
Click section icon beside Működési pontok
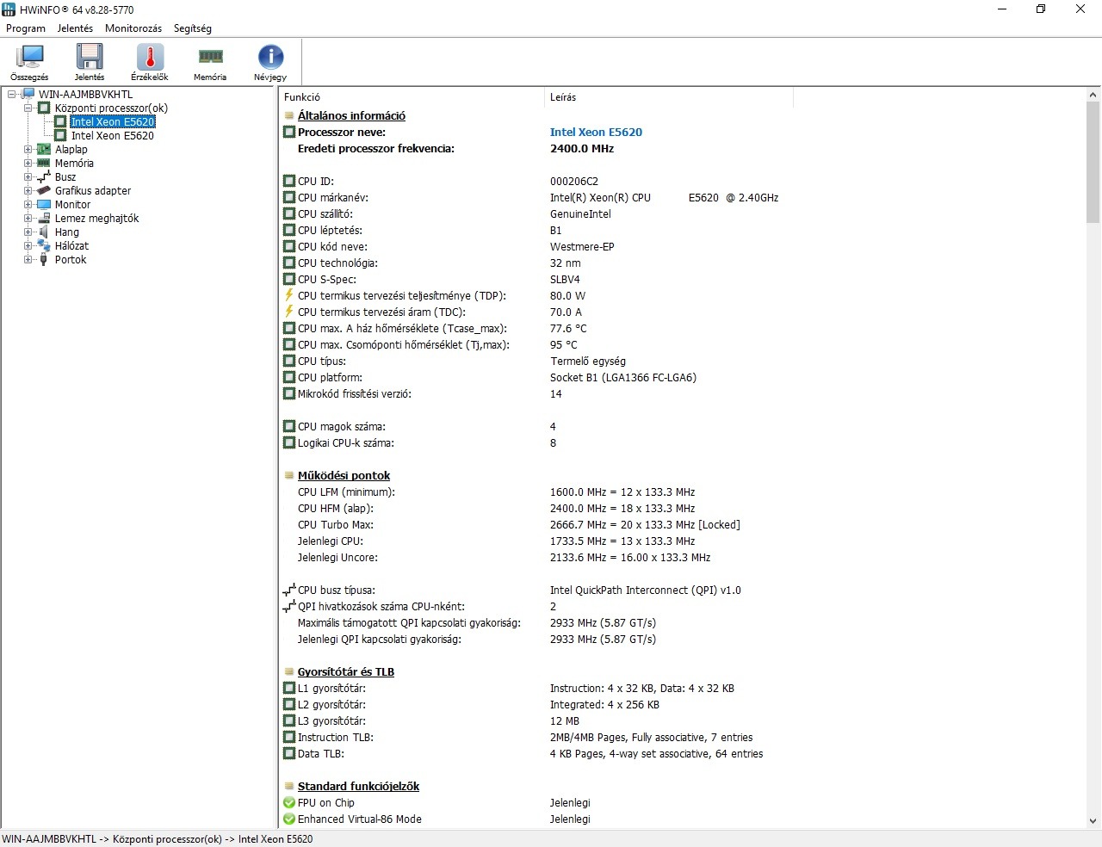click(289, 475)
